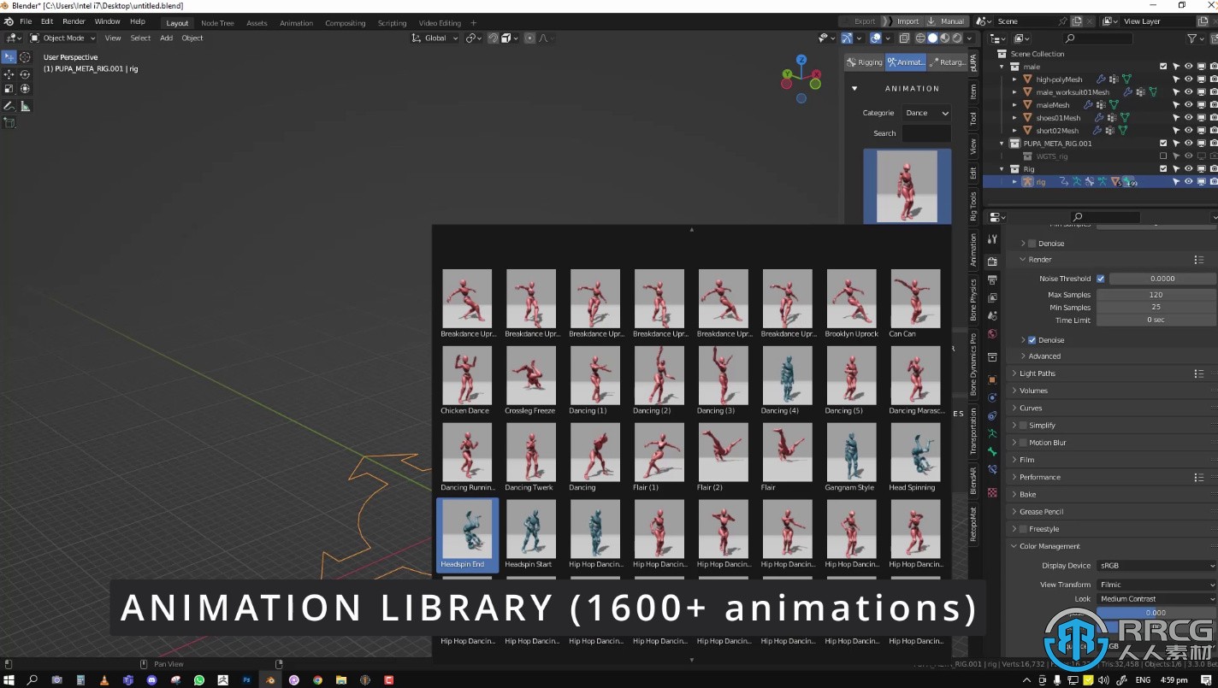This screenshot has width=1218, height=688.
Task: Toggle snapping magnet icon
Action: (493, 38)
